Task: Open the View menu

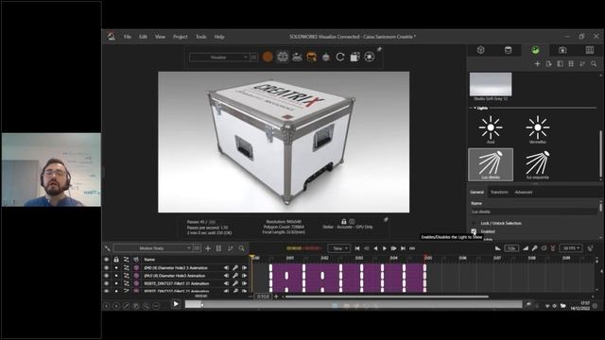Action: tap(160, 37)
